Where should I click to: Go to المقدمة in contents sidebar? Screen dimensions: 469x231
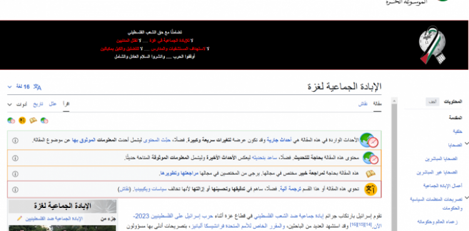[455, 118]
